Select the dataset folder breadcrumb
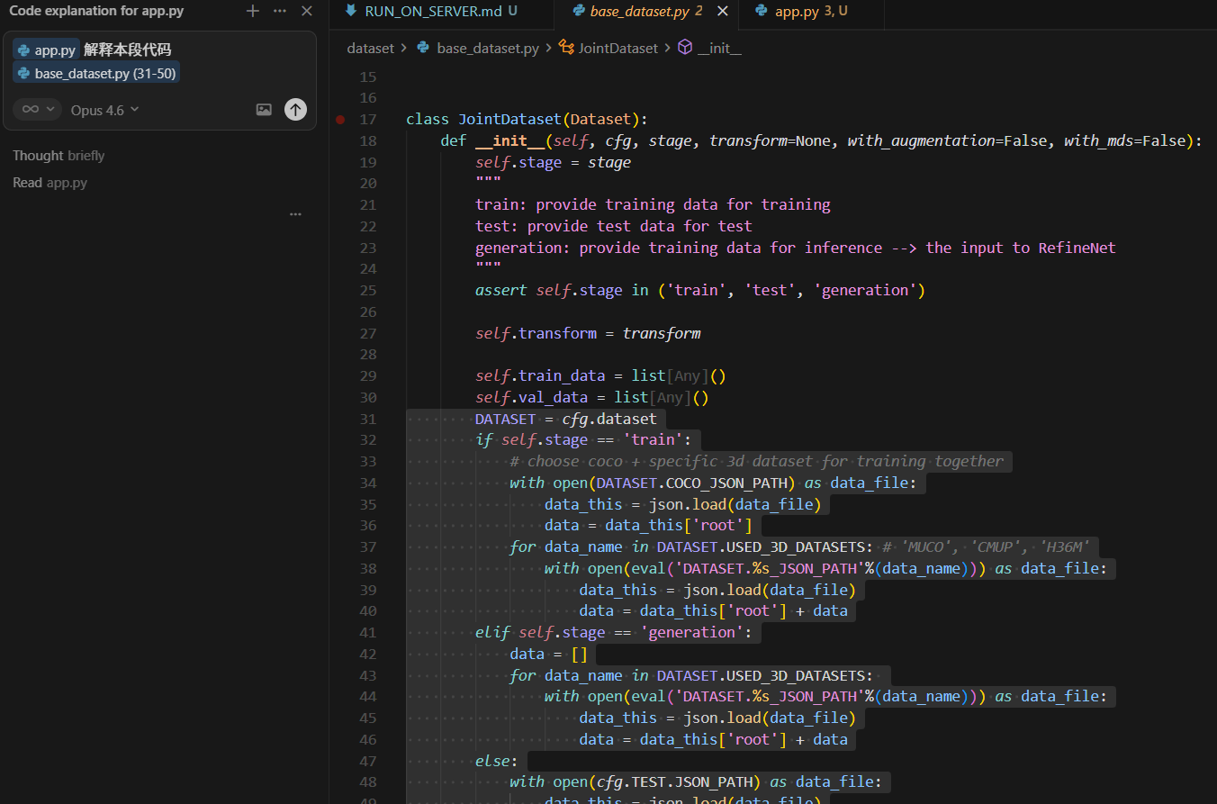Screen dimensions: 1217x804 (x=370, y=48)
